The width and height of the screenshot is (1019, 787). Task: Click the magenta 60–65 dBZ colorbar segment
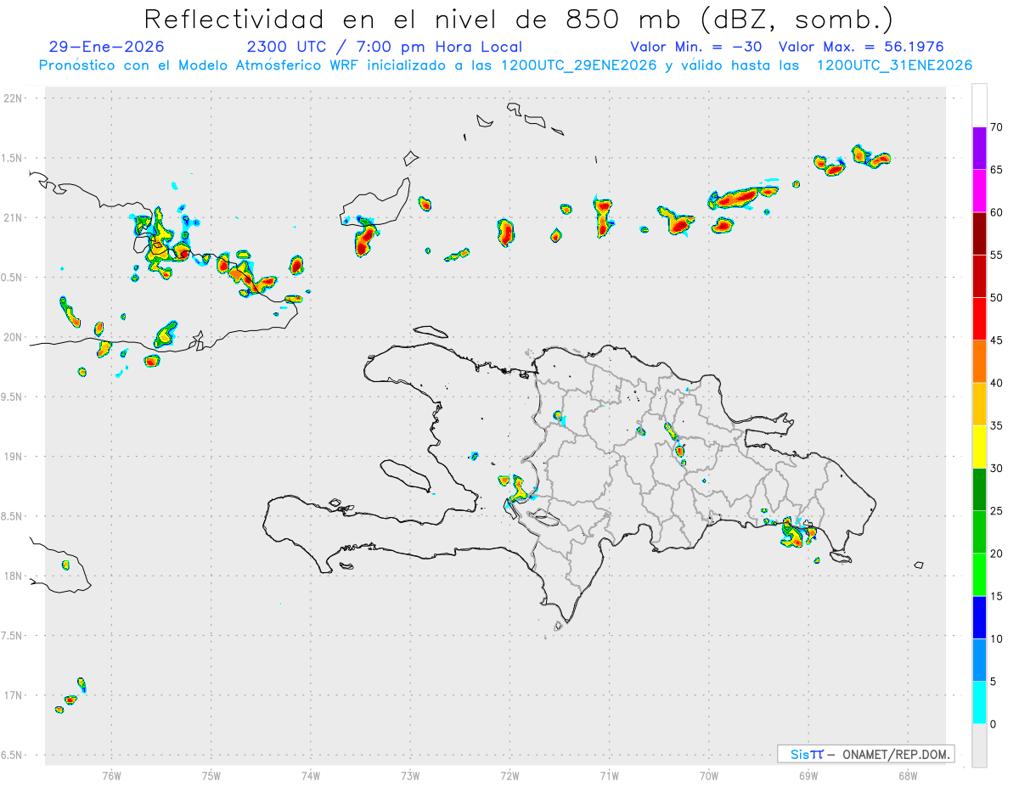(979, 191)
